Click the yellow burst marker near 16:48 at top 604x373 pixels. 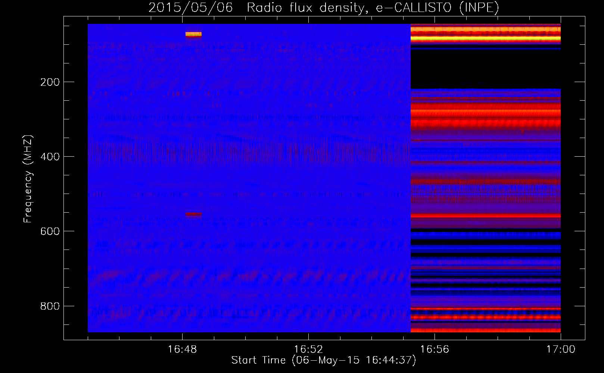(x=193, y=34)
